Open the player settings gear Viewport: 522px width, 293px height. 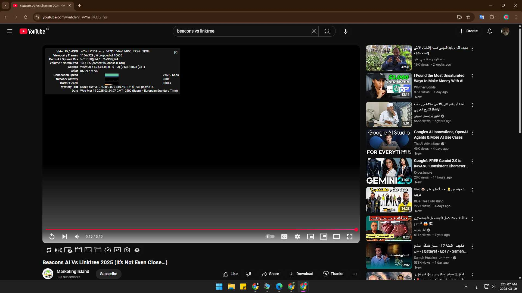point(297,237)
